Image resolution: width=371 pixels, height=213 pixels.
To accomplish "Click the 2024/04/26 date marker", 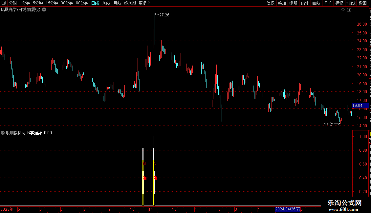I will coord(288,209).
